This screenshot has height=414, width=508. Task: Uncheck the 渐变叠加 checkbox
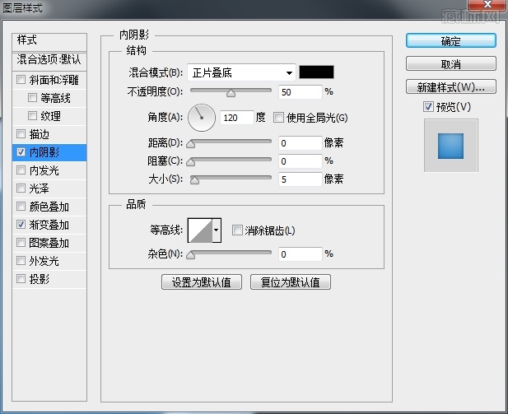[21, 224]
